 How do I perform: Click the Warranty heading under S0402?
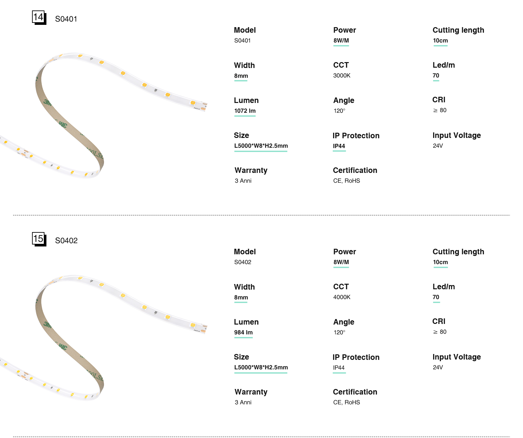251,392
